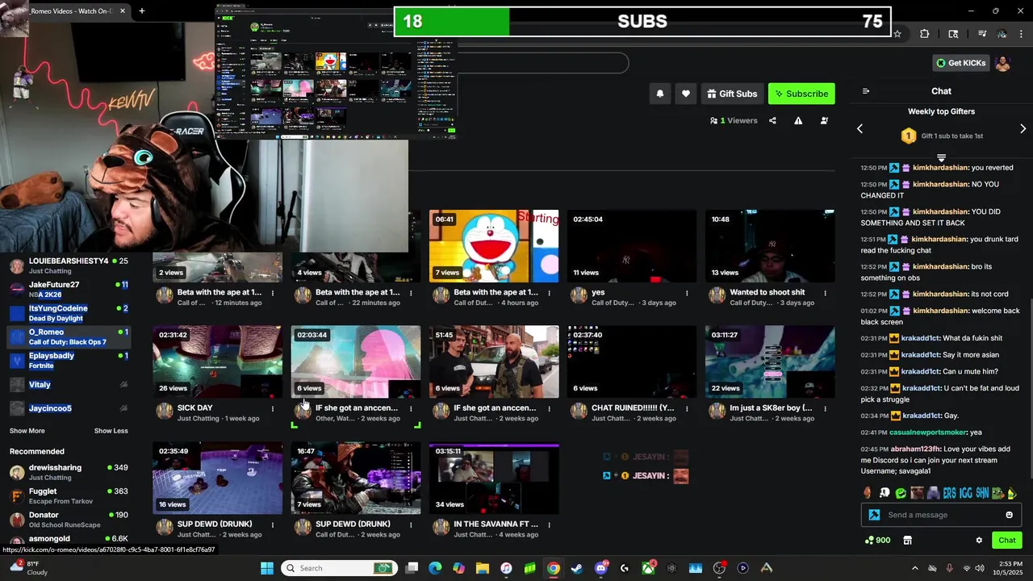1033x581 pixels.
Task: Click kimkhardashian username on 'you reverted' message
Action: point(940,168)
